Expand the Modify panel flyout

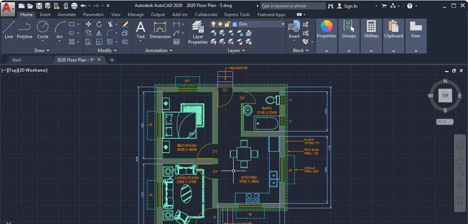(x=108, y=50)
